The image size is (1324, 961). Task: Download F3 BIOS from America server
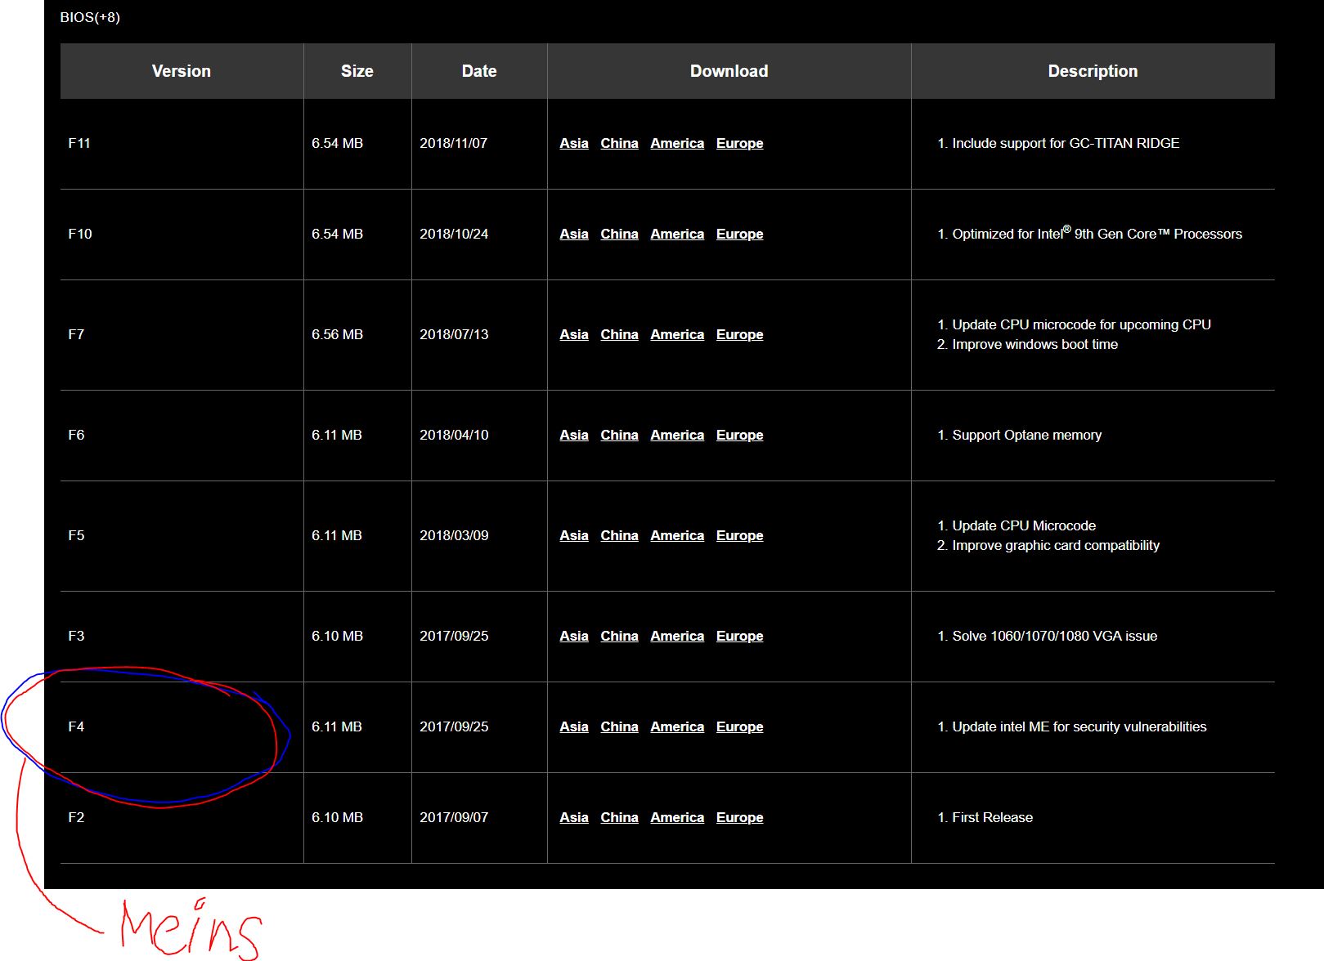pos(677,636)
